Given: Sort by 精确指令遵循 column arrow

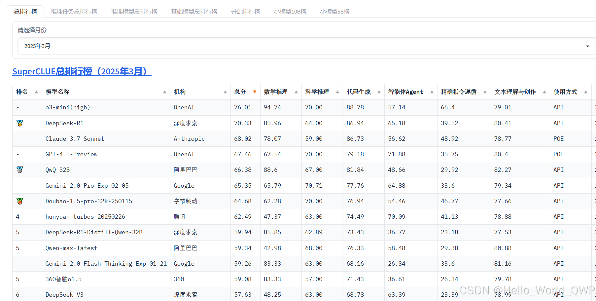Looking at the screenshot, I should (485, 92).
